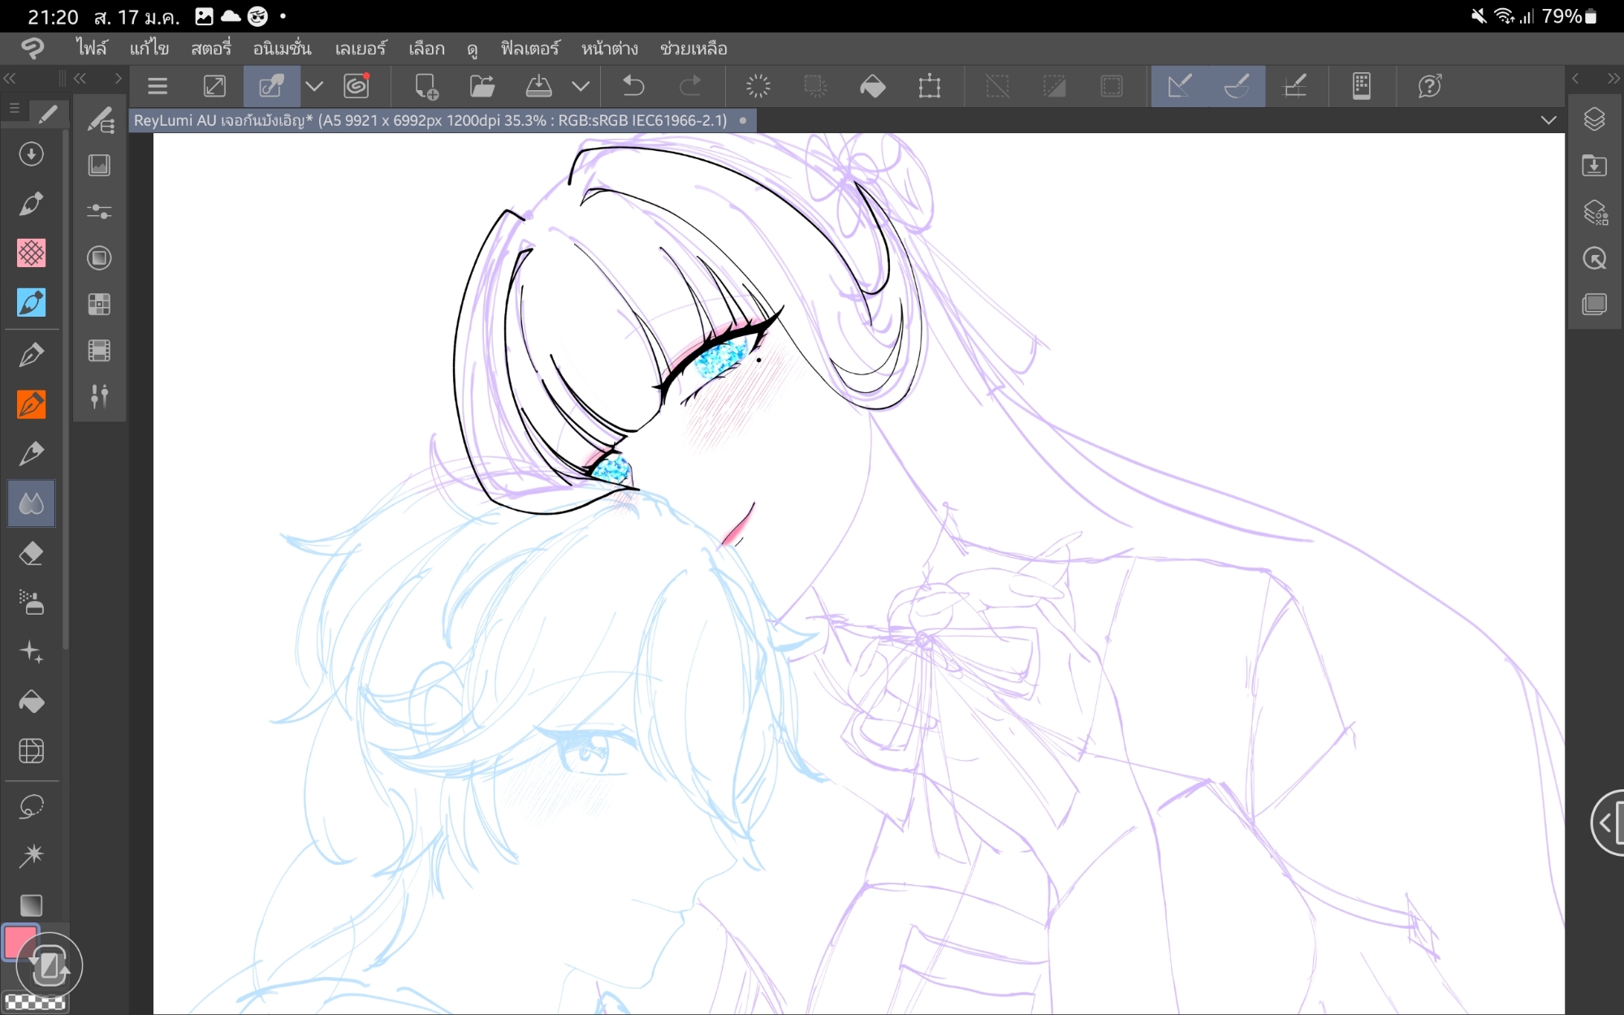The image size is (1624, 1015).
Task: Open the Layers panel icon on right
Action: [x=1594, y=119]
